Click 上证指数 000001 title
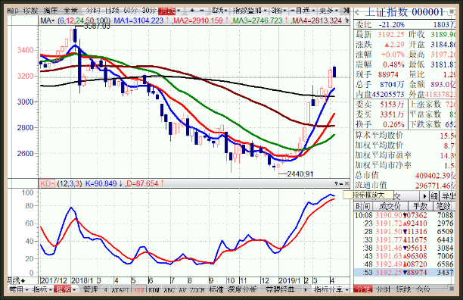Viewport: 463px width, 300px height. pos(404,12)
